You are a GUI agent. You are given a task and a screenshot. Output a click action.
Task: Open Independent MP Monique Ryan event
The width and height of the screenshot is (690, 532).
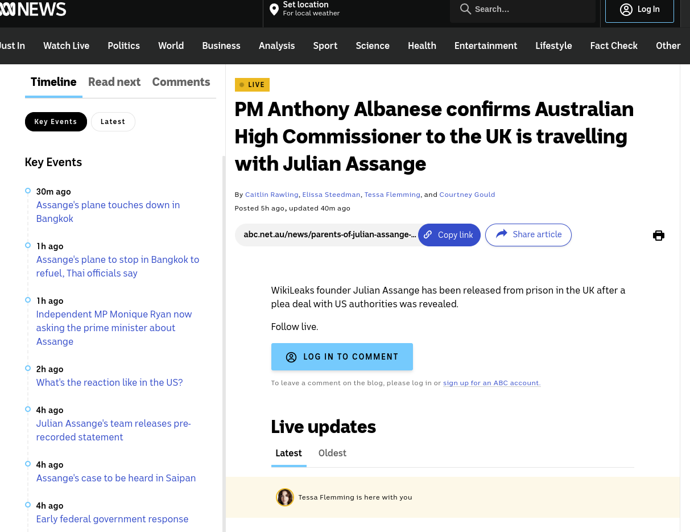click(x=114, y=328)
